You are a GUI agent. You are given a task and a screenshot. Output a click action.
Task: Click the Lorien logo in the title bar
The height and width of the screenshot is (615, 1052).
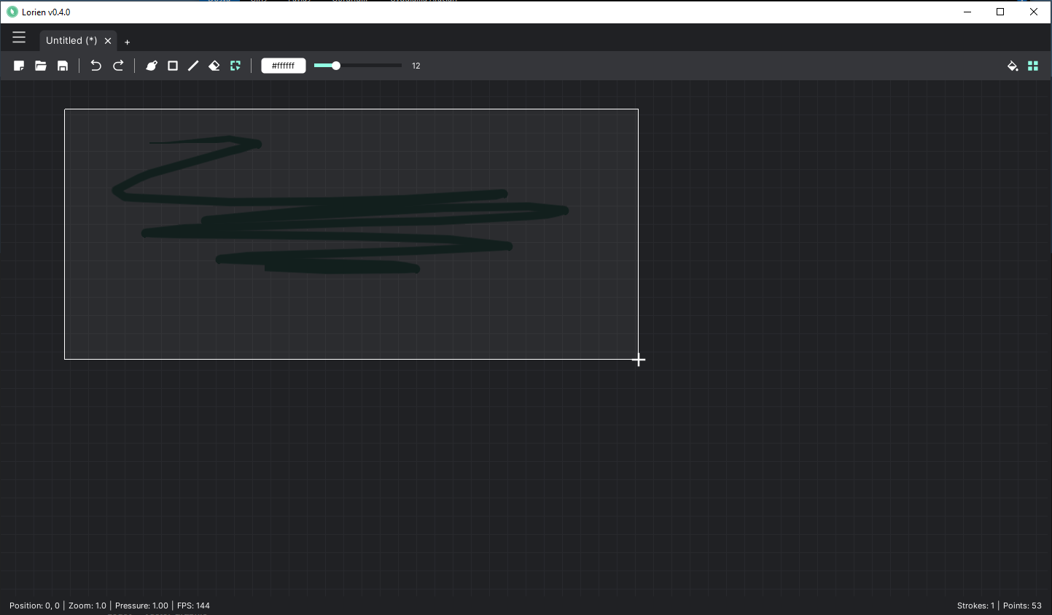click(11, 12)
